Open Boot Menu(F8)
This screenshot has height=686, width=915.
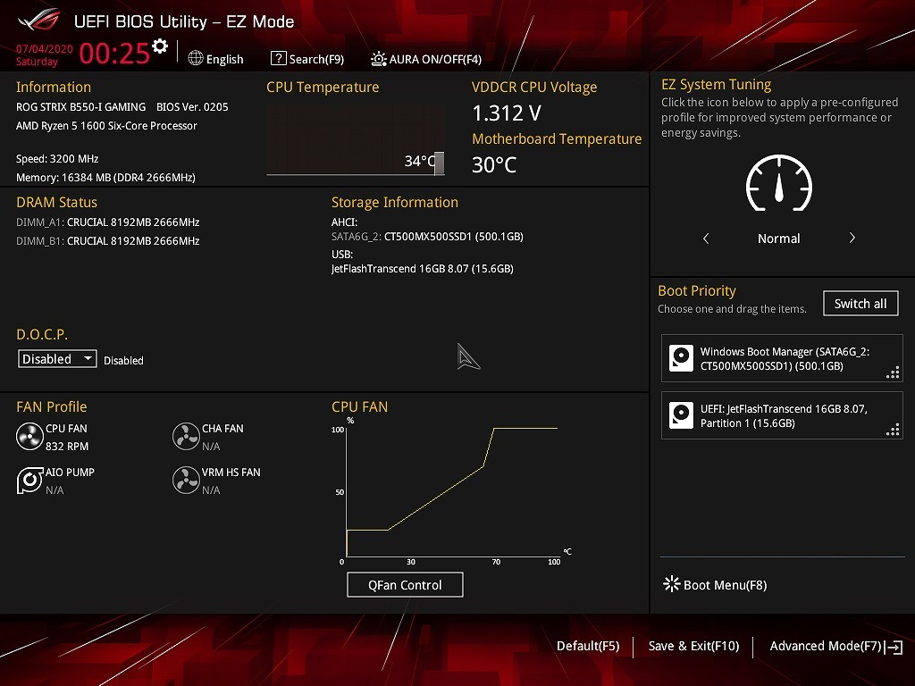[716, 584]
